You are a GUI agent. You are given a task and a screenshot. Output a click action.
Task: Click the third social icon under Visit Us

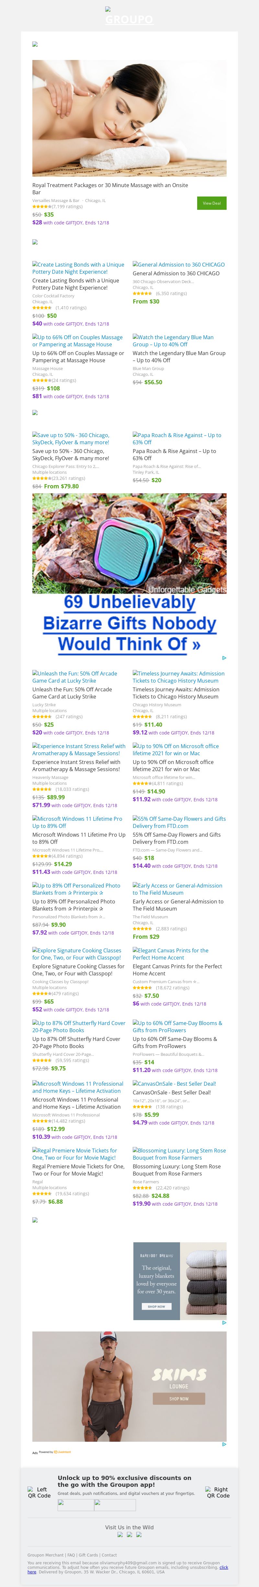pyautogui.click(x=139, y=1535)
